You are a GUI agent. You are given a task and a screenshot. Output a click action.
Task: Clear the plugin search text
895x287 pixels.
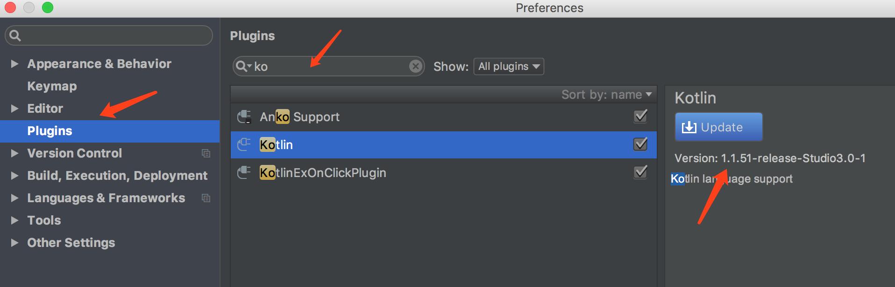pyautogui.click(x=415, y=66)
